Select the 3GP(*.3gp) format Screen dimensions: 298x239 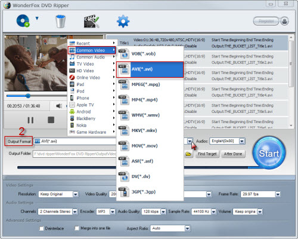click(150, 192)
